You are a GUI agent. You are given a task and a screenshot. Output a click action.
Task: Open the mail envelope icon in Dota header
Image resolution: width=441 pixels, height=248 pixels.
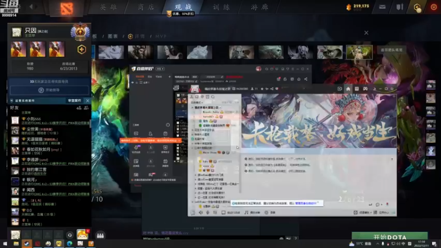point(382,7)
